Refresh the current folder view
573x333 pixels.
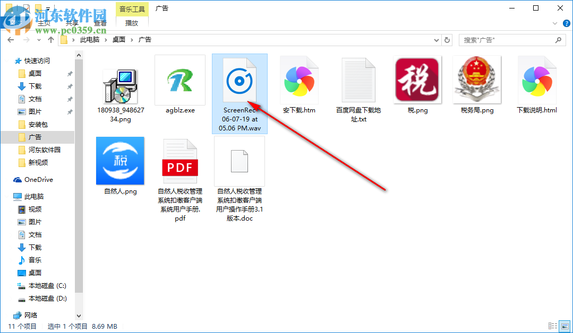tap(447, 40)
